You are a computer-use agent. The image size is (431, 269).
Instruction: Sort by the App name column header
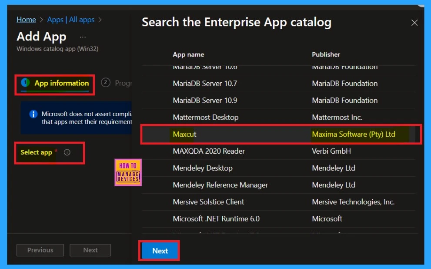[x=188, y=54]
